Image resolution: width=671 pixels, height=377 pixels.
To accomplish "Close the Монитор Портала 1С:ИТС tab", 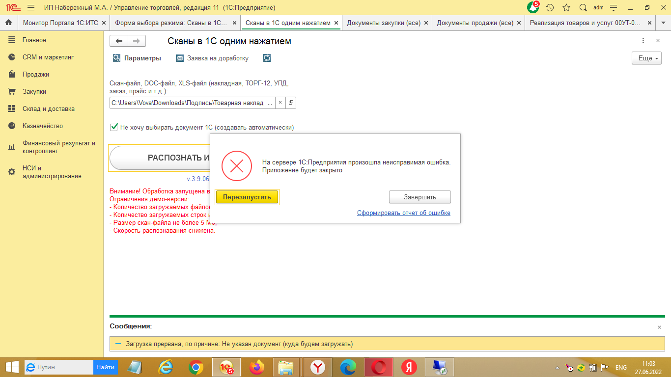I will click(x=104, y=23).
